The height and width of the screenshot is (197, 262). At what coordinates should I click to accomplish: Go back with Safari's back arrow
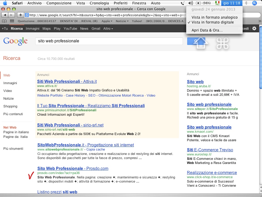point(5,15)
